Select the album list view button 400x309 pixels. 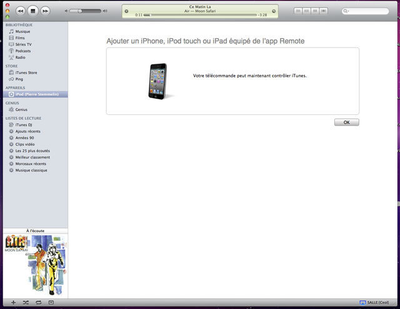tap(306, 11)
